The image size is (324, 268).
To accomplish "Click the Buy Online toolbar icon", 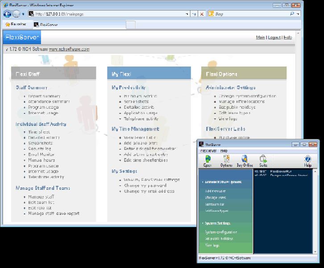I will pyautogui.click(x=245, y=161).
